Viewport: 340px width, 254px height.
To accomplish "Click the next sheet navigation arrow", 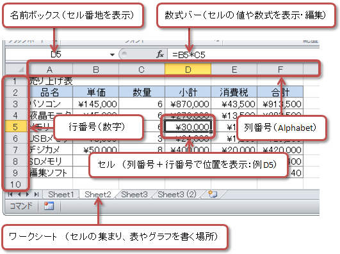I will (28, 195).
